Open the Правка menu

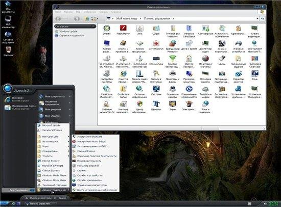pos(68,12)
